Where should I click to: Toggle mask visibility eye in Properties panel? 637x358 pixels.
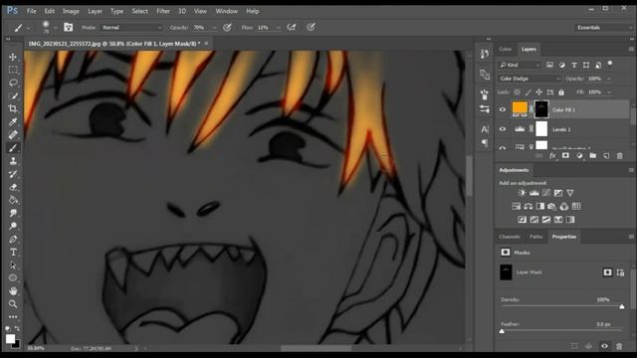pos(604,346)
